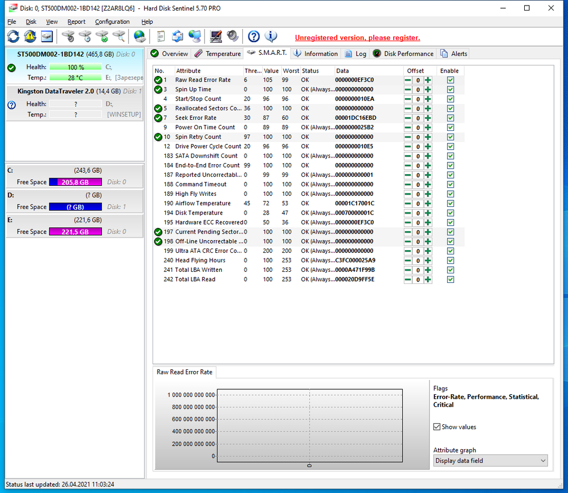Image resolution: width=568 pixels, height=493 pixels.
Task: Click the refresh disk status toolbar icon
Action: click(13, 37)
